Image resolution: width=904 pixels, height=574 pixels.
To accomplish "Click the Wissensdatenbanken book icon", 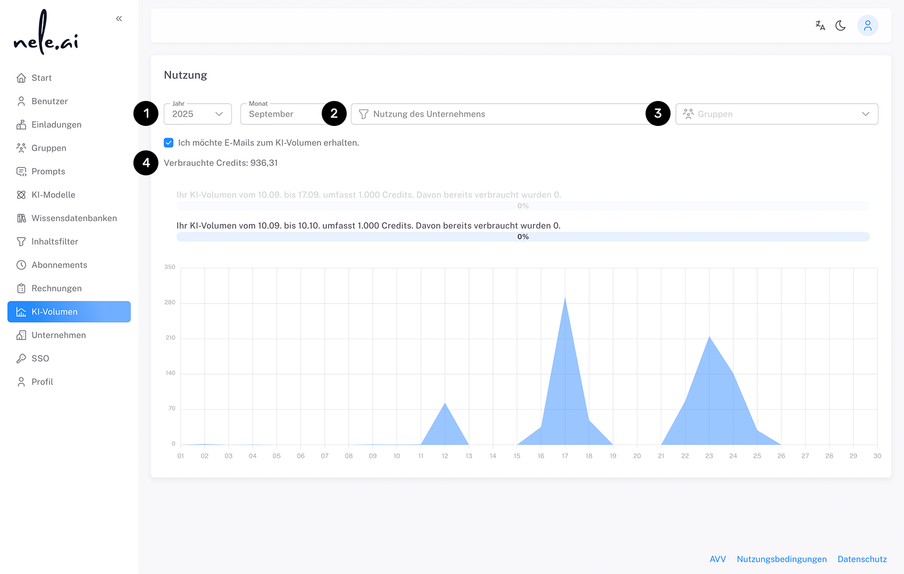I will pos(21,218).
